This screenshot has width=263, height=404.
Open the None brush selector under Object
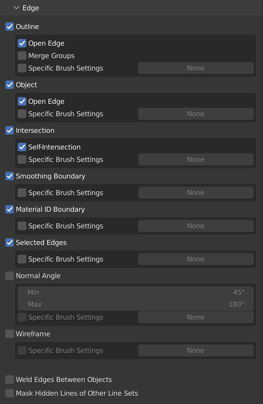(x=196, y=114)
